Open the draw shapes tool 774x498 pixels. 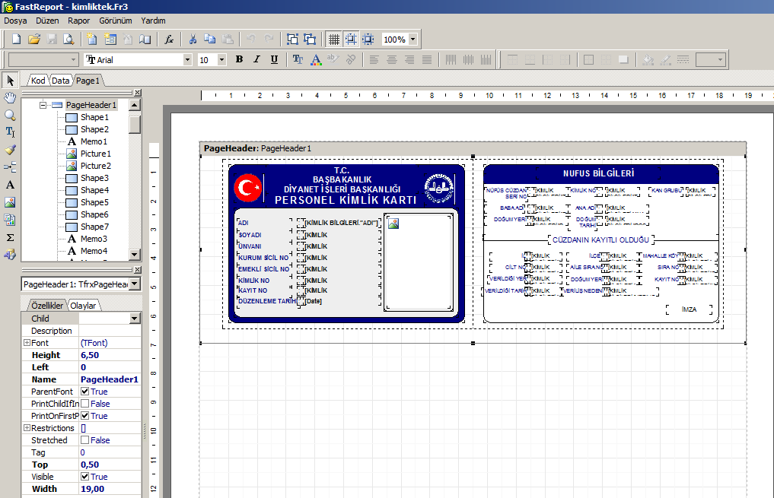[x=10, y=255]
